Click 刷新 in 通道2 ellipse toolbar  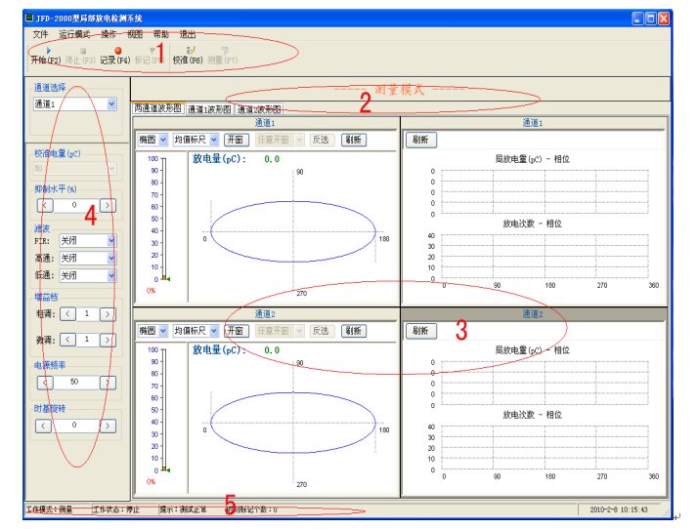pyautogui.click(x=354, y=331)
